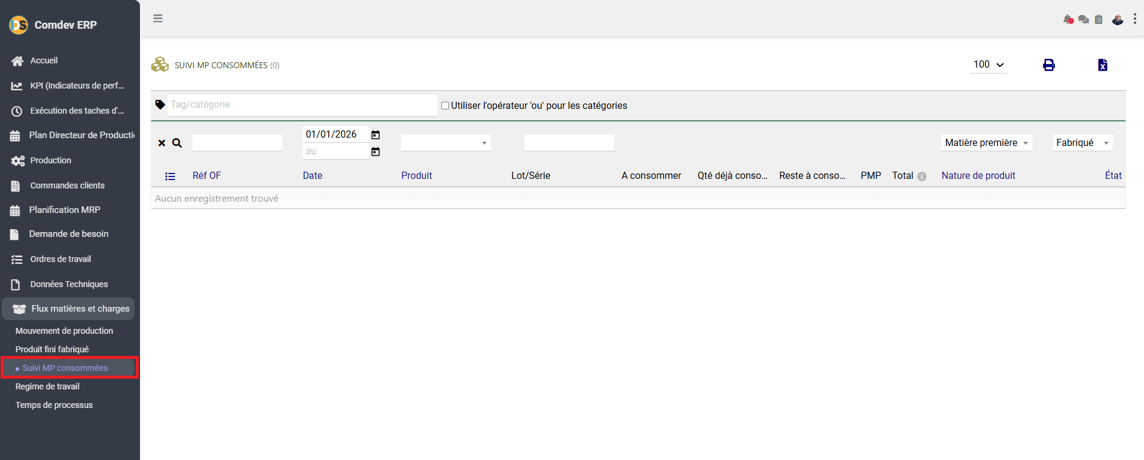
Task: Sort by Nature de produit column
Action: 978,176
